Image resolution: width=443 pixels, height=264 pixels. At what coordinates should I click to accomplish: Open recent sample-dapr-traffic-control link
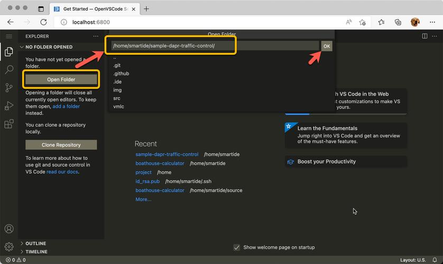click(167, 154)
